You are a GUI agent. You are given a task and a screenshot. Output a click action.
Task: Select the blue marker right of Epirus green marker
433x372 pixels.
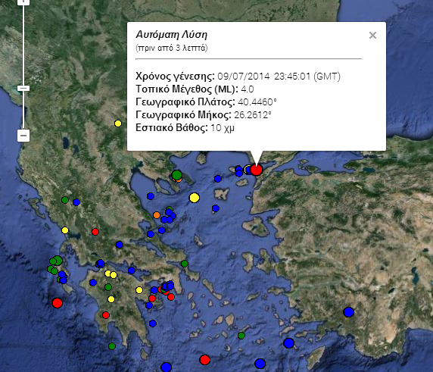[76, 202]
